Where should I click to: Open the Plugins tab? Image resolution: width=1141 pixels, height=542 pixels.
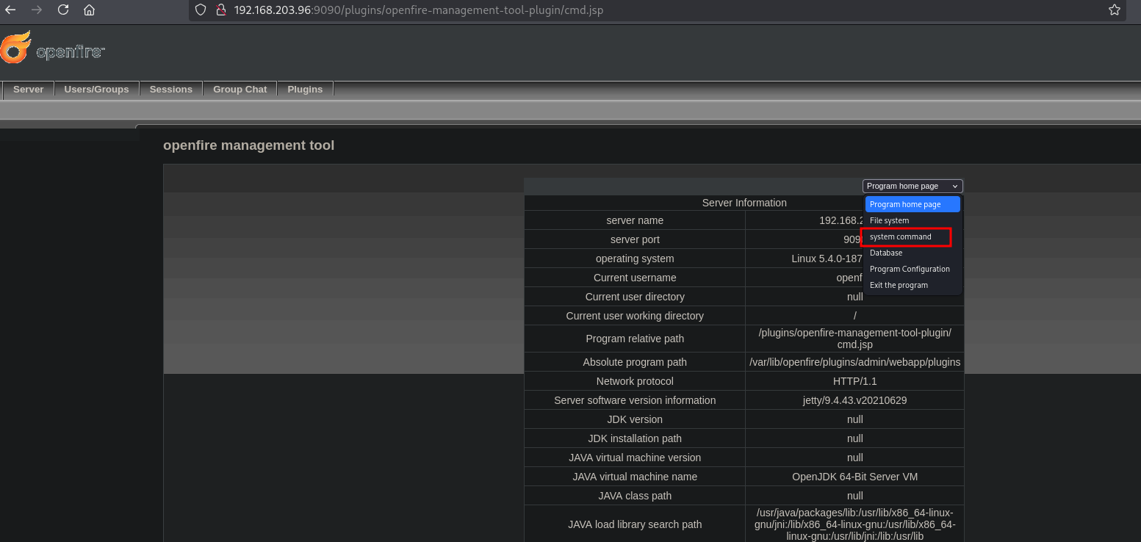tap(305, 90)
